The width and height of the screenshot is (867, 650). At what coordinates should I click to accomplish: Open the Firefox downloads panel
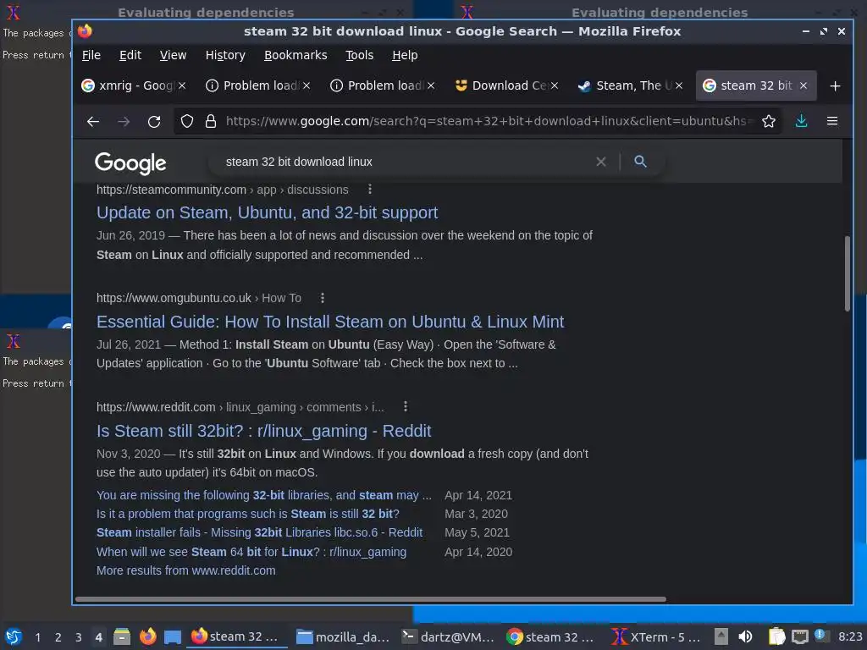point(801,121)
